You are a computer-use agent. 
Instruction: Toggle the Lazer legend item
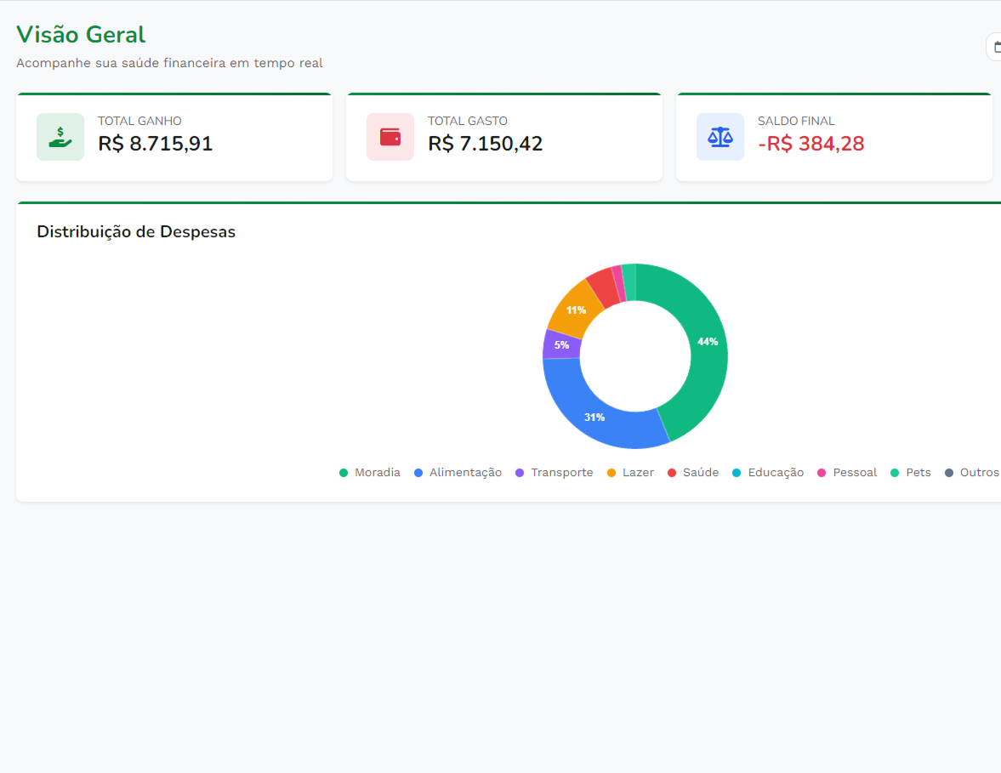[630, 472]
